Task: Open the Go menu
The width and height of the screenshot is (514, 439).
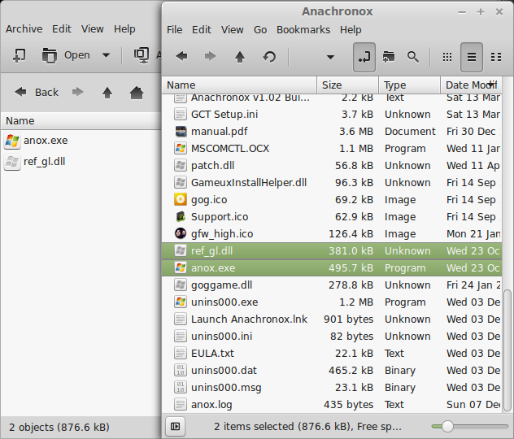Action: [260, 30]
